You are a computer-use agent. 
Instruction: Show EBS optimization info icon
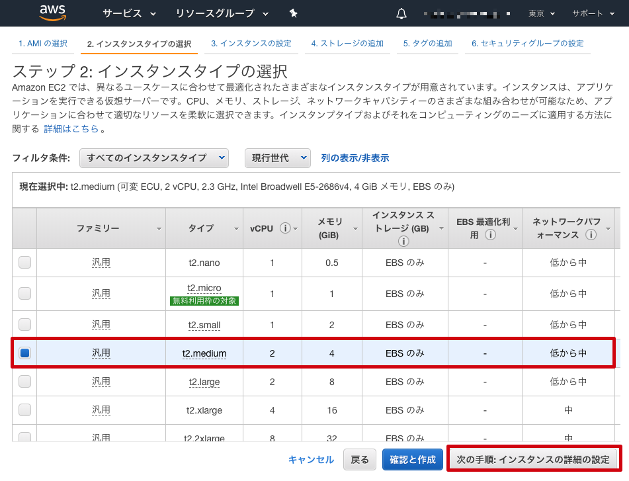point(490,235)
